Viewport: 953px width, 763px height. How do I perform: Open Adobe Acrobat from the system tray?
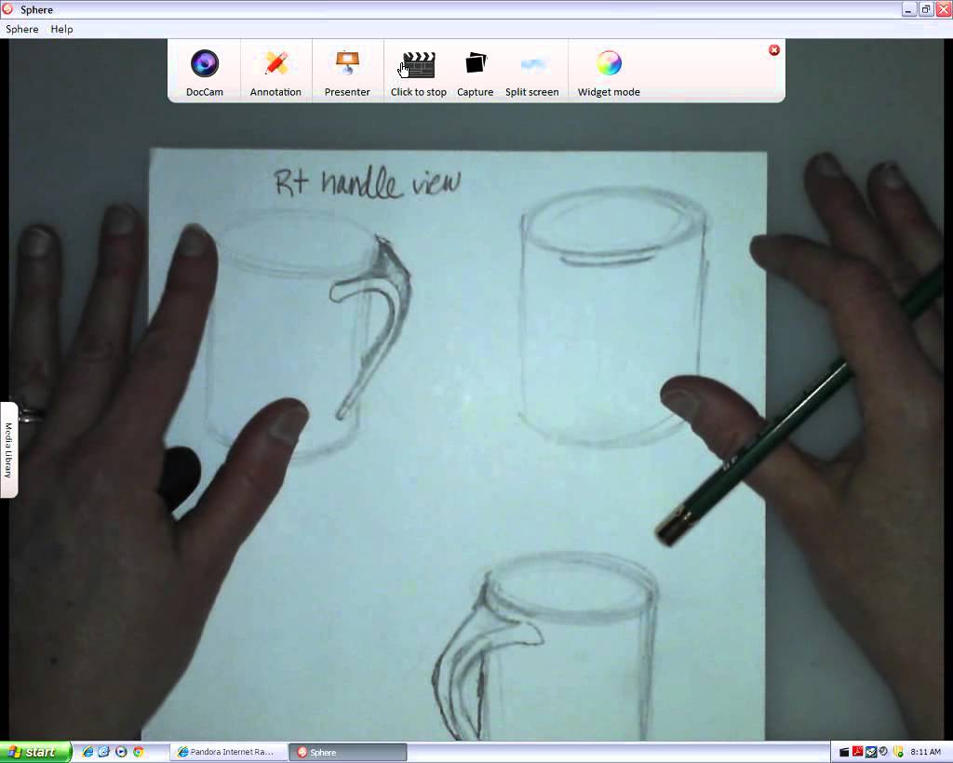856,751
